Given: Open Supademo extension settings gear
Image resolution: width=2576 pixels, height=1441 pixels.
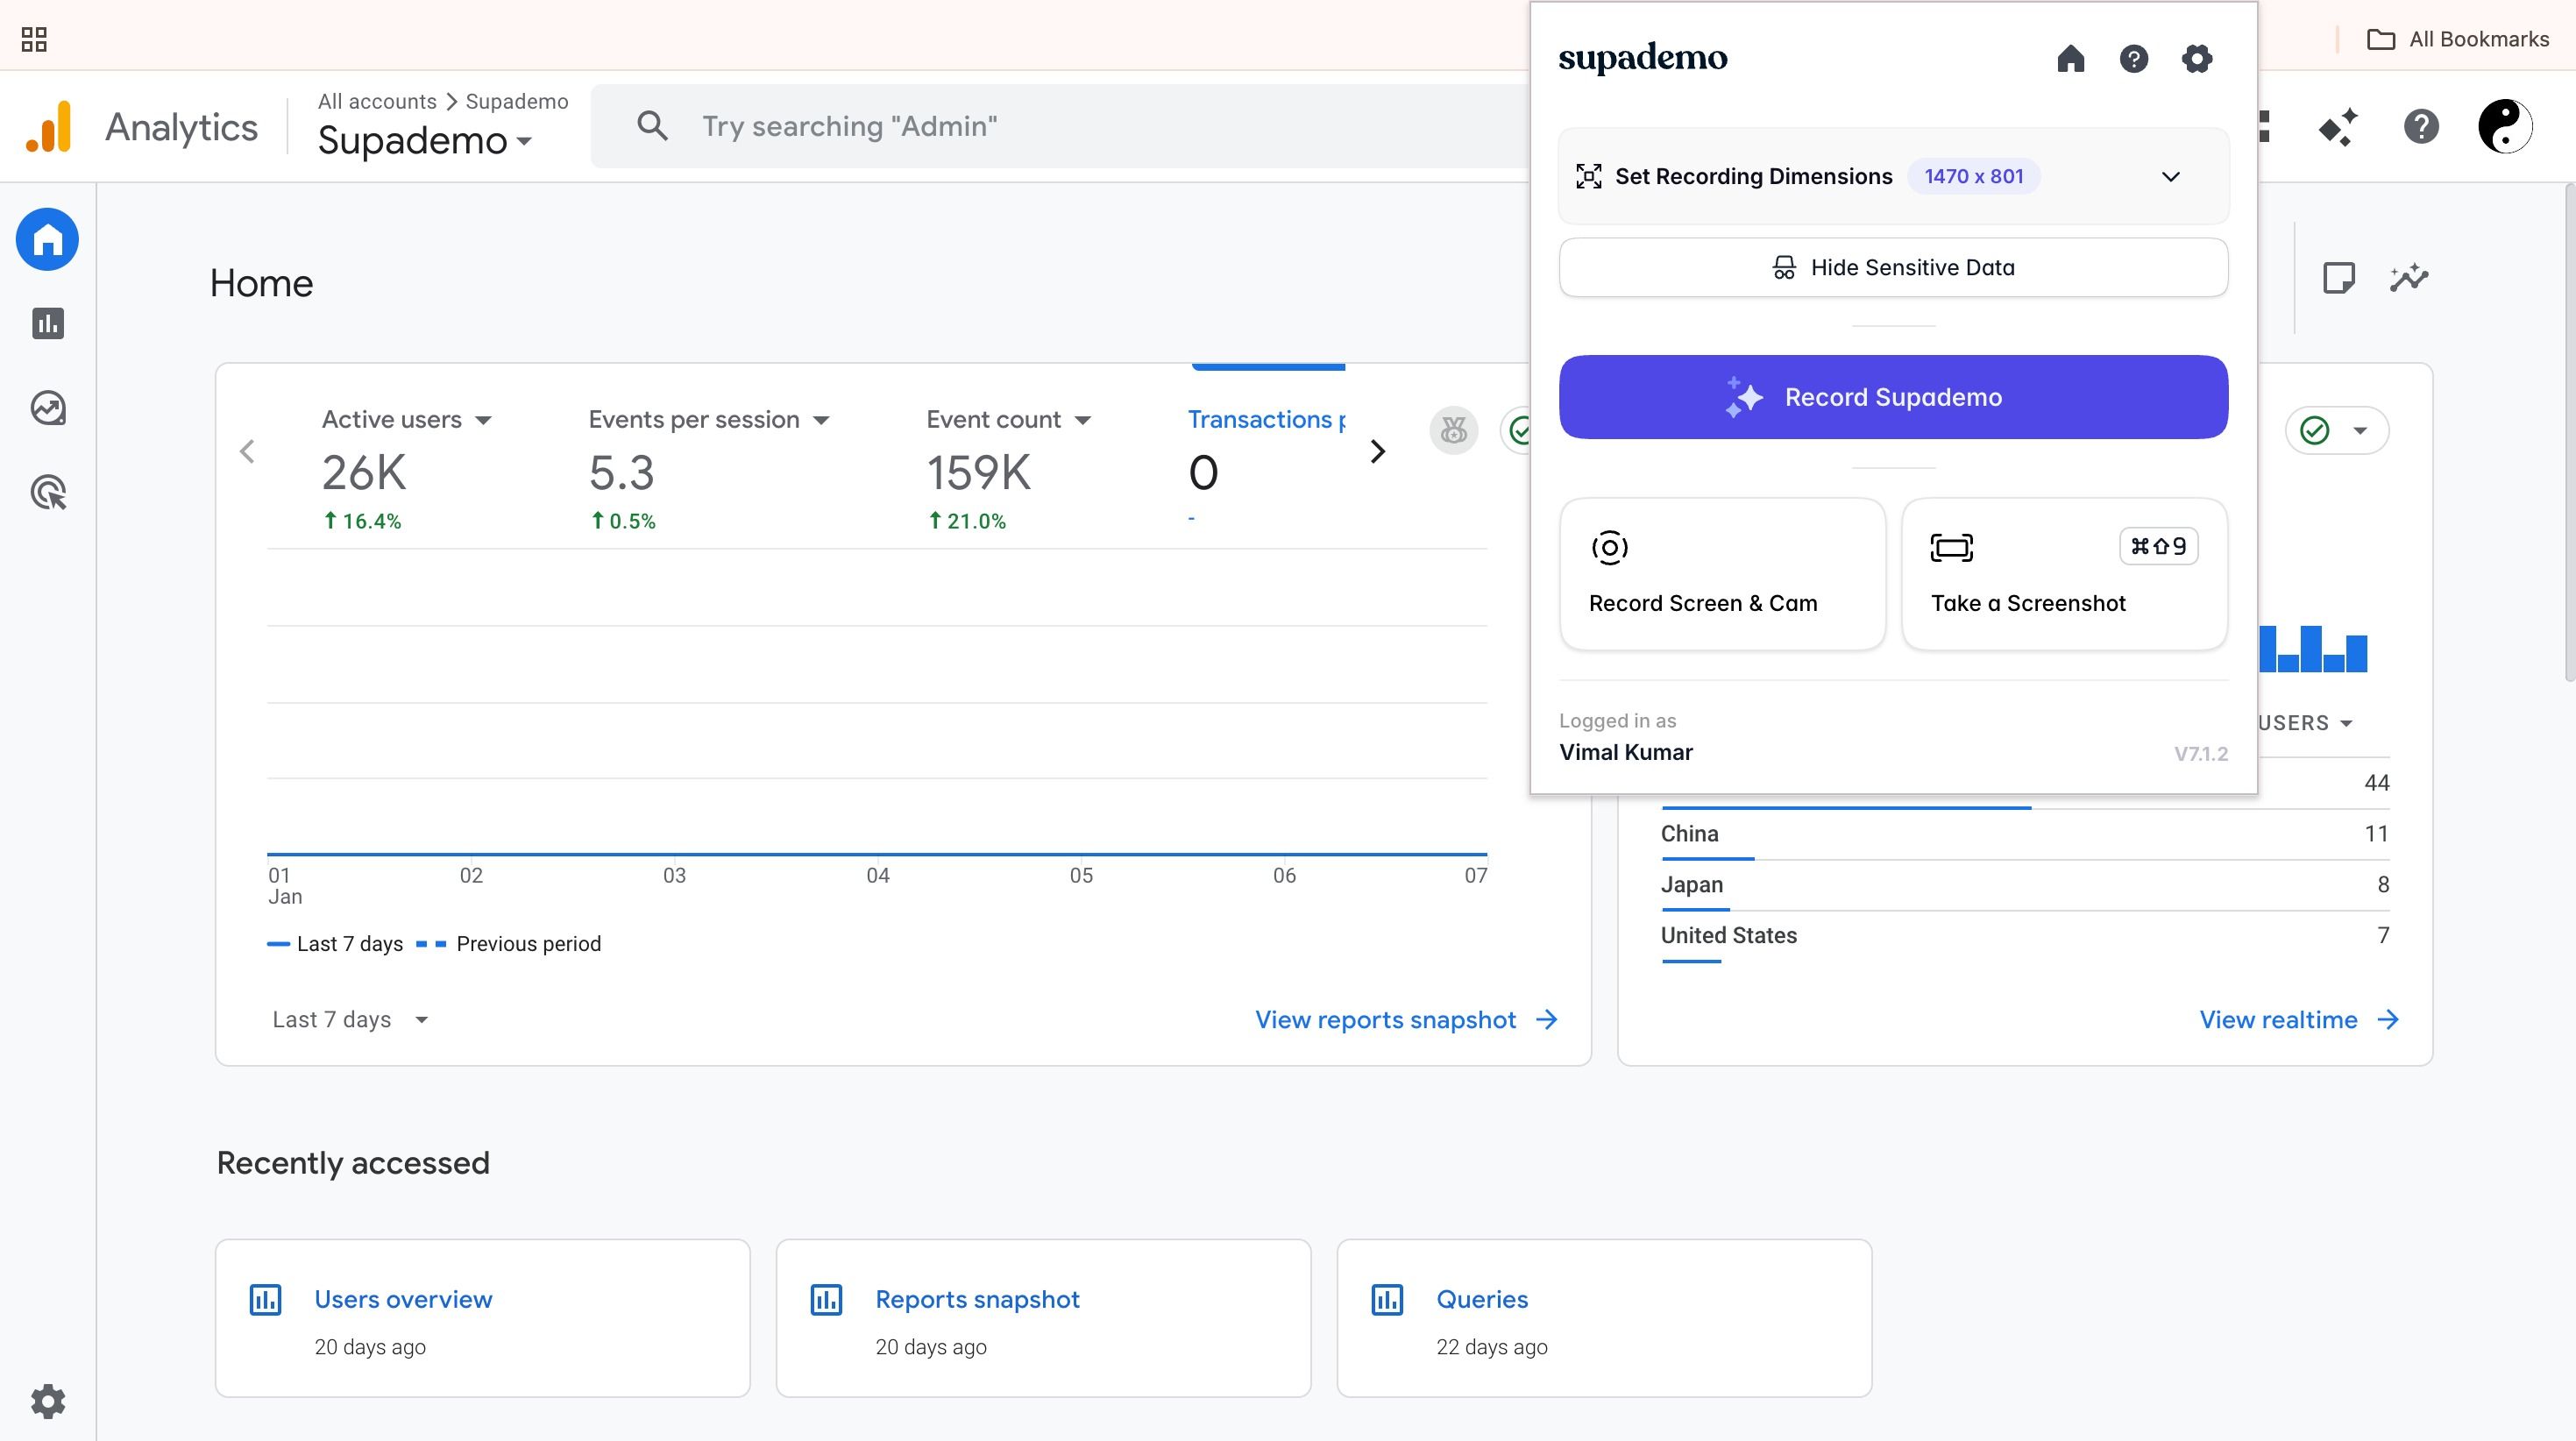Looking at the screenshot, I should (x=2196, y=59).
